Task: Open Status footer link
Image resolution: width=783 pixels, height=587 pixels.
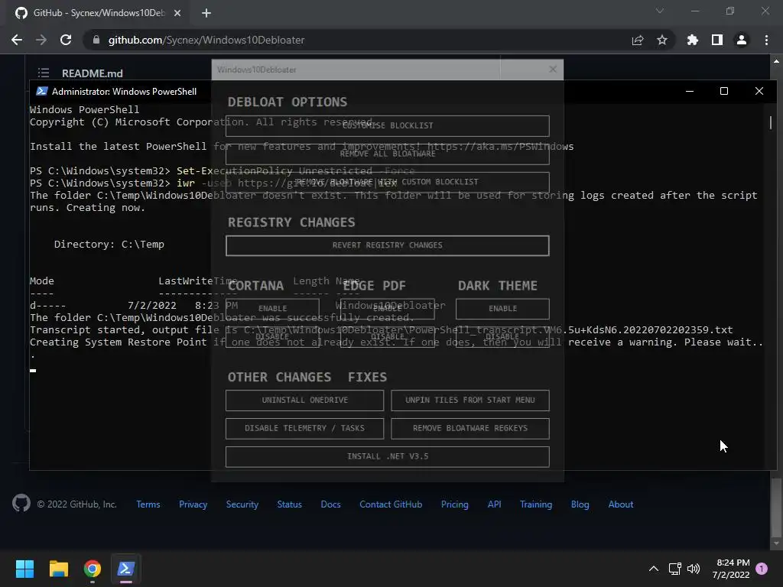Action: pos(290,504)
